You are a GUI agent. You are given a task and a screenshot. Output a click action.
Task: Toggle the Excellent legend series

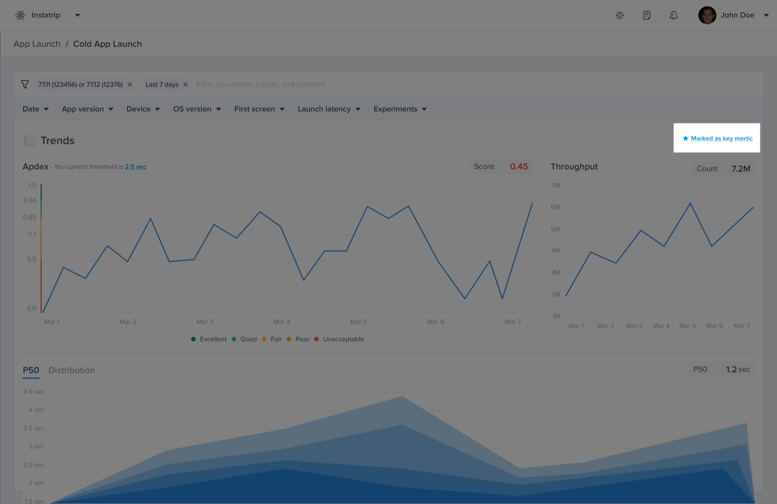click(x=209, y=339)
